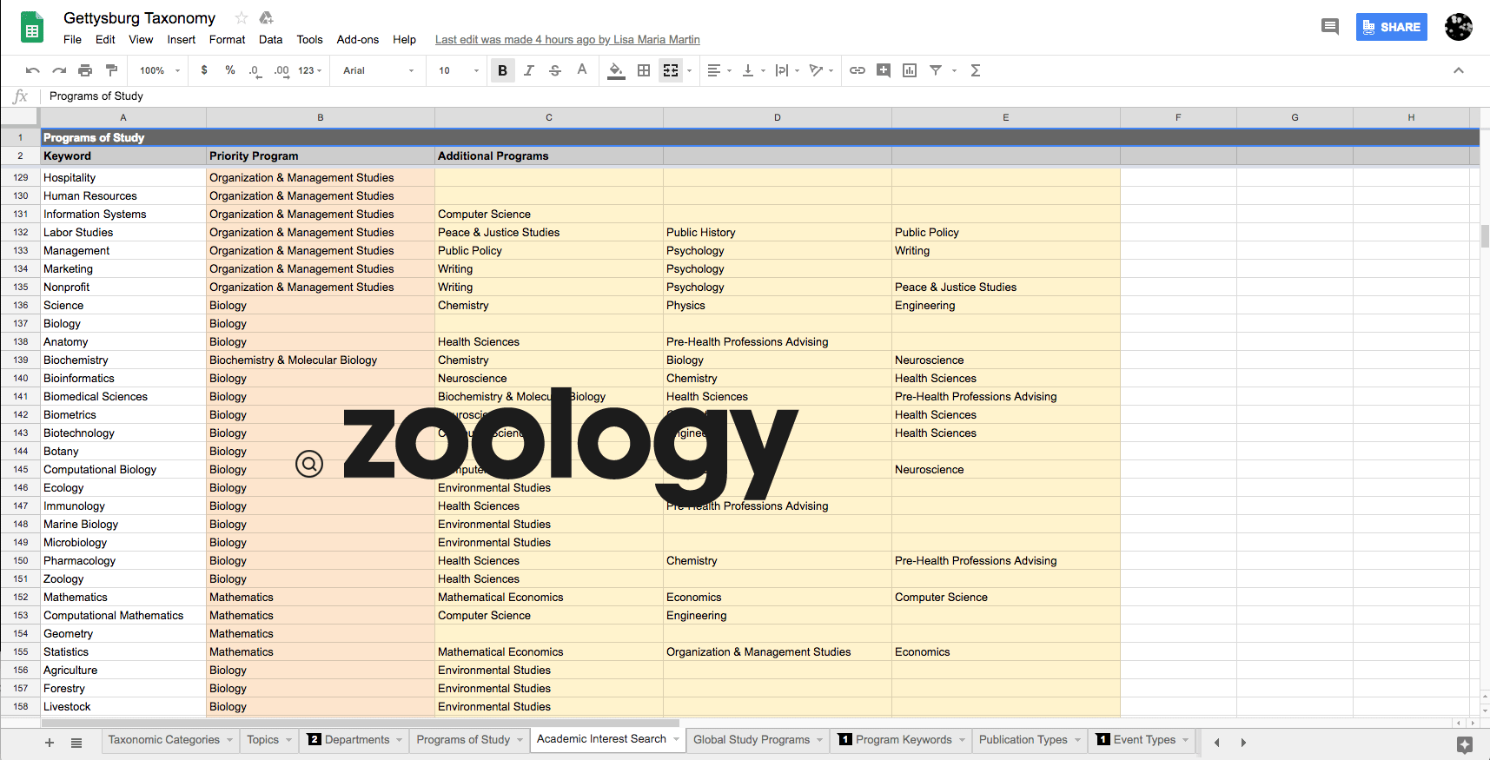The height and width of the screenshot is (760, 1490).
Task: Open the Add-ons menu
Action: [358, 39]
